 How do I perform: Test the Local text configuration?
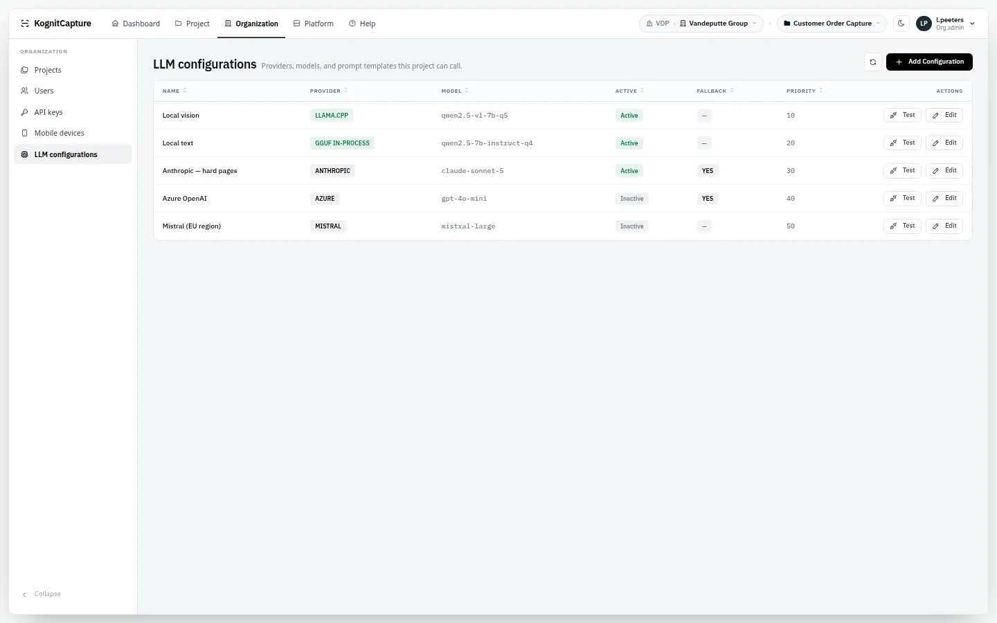[902, 143]
